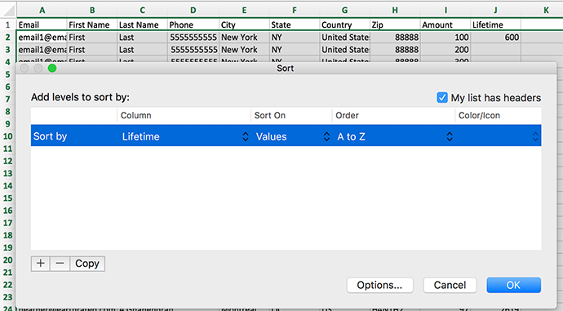Select row 3 header

(x=8, y=50)
